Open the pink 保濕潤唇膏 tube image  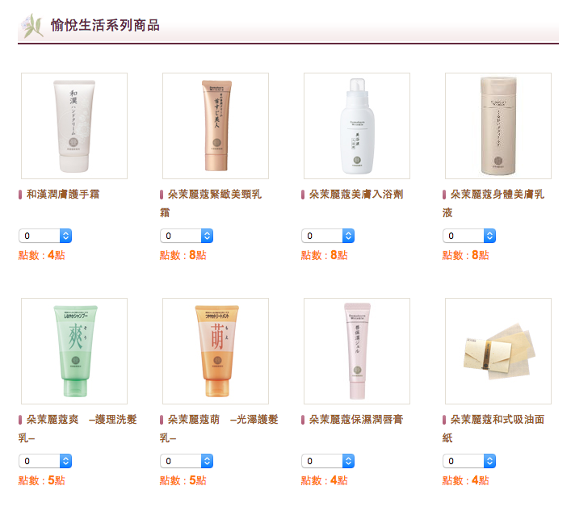pos(357,351)
